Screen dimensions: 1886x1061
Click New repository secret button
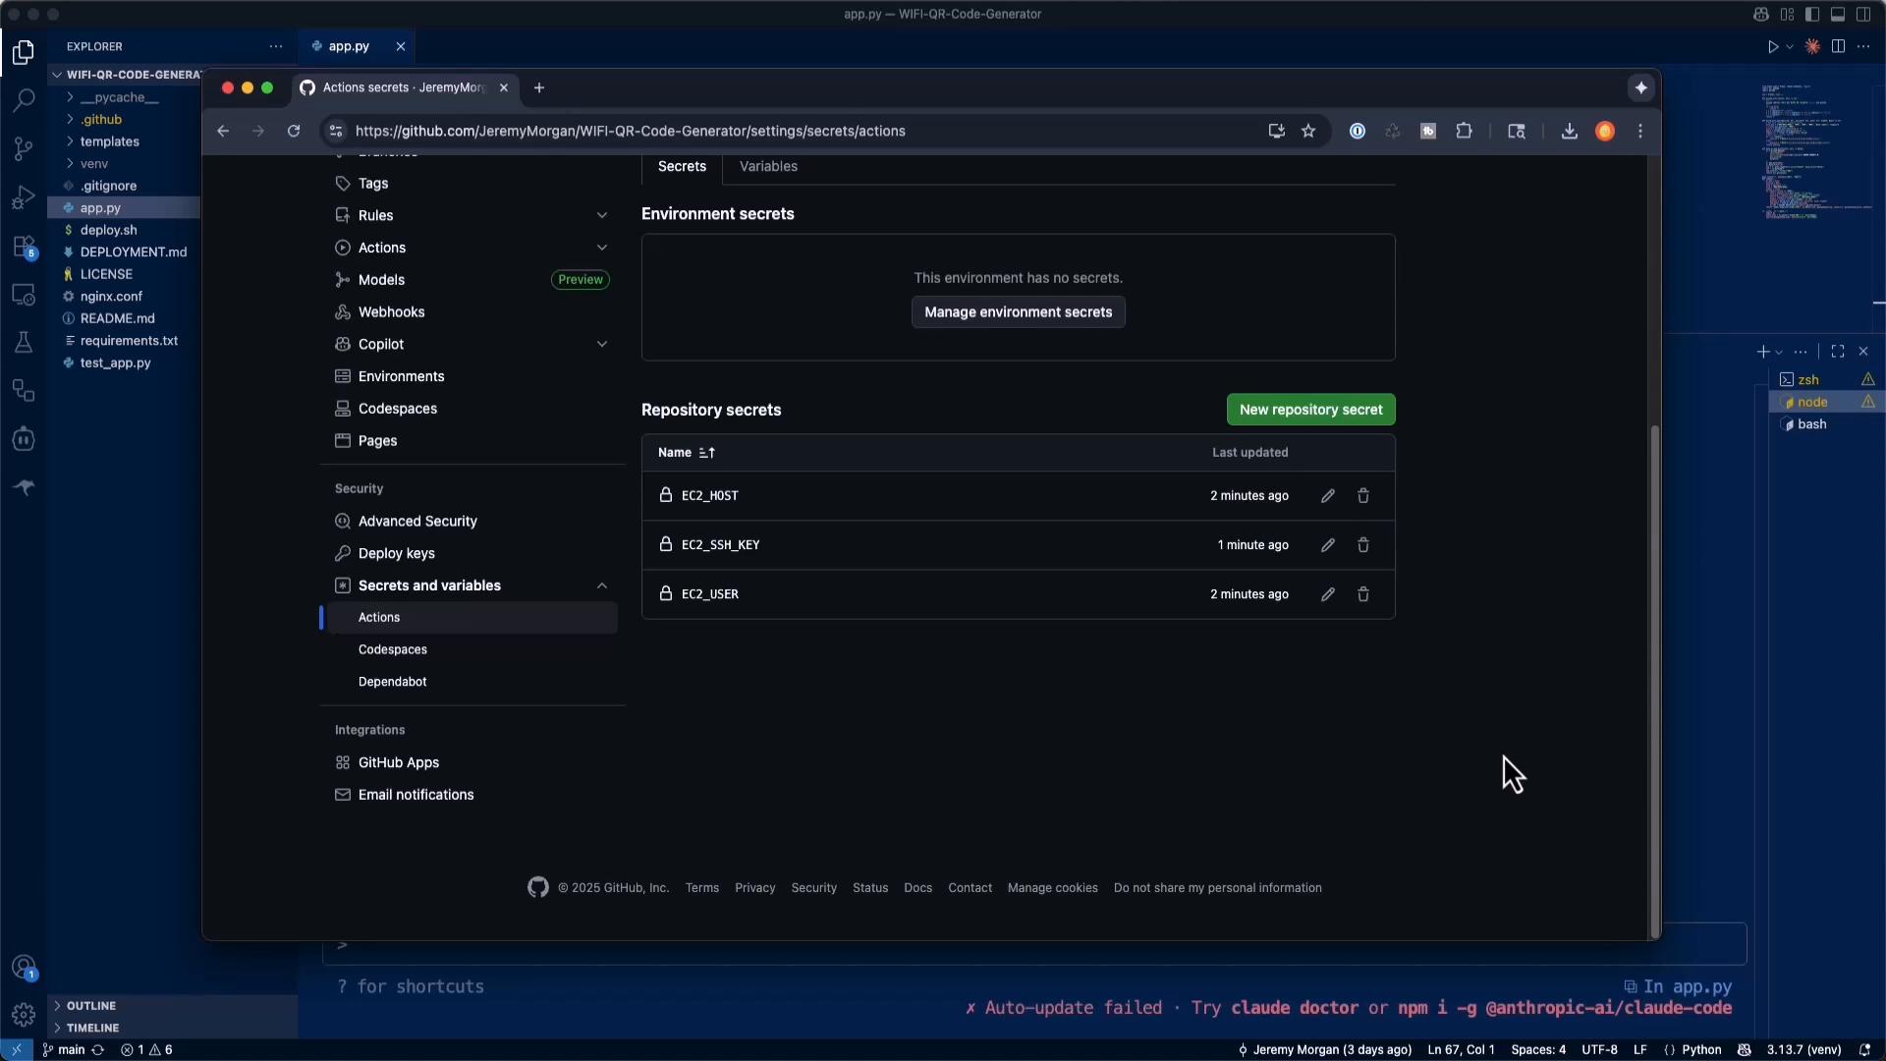click(x=1310, y=410)
